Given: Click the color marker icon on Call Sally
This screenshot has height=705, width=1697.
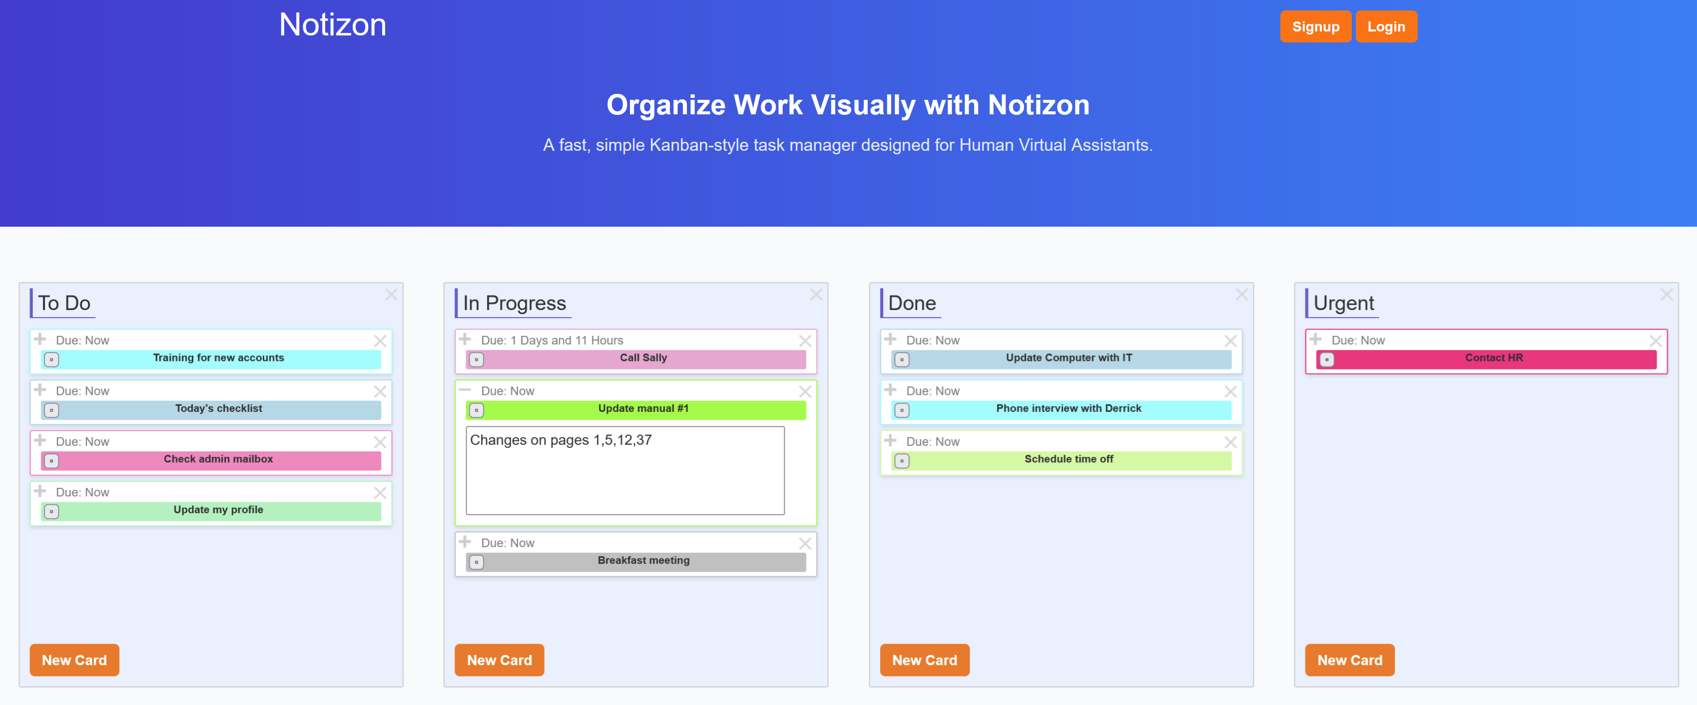Looking at the screenshot, I should pyautogui.click(x=476, y=359).
